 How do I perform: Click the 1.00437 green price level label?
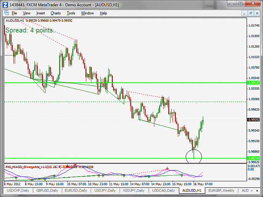click(x=254, y=83)
